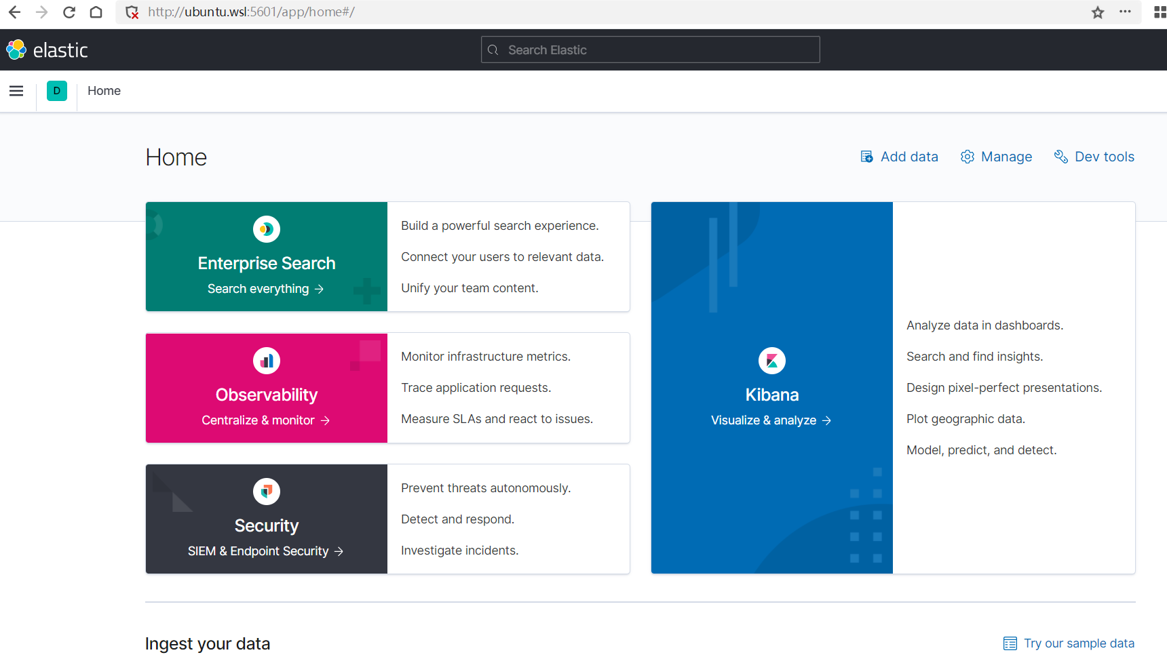The height and width of the screenshot is (659, 1167).
Task: Open Search everything link
Action: click(265, 289)
